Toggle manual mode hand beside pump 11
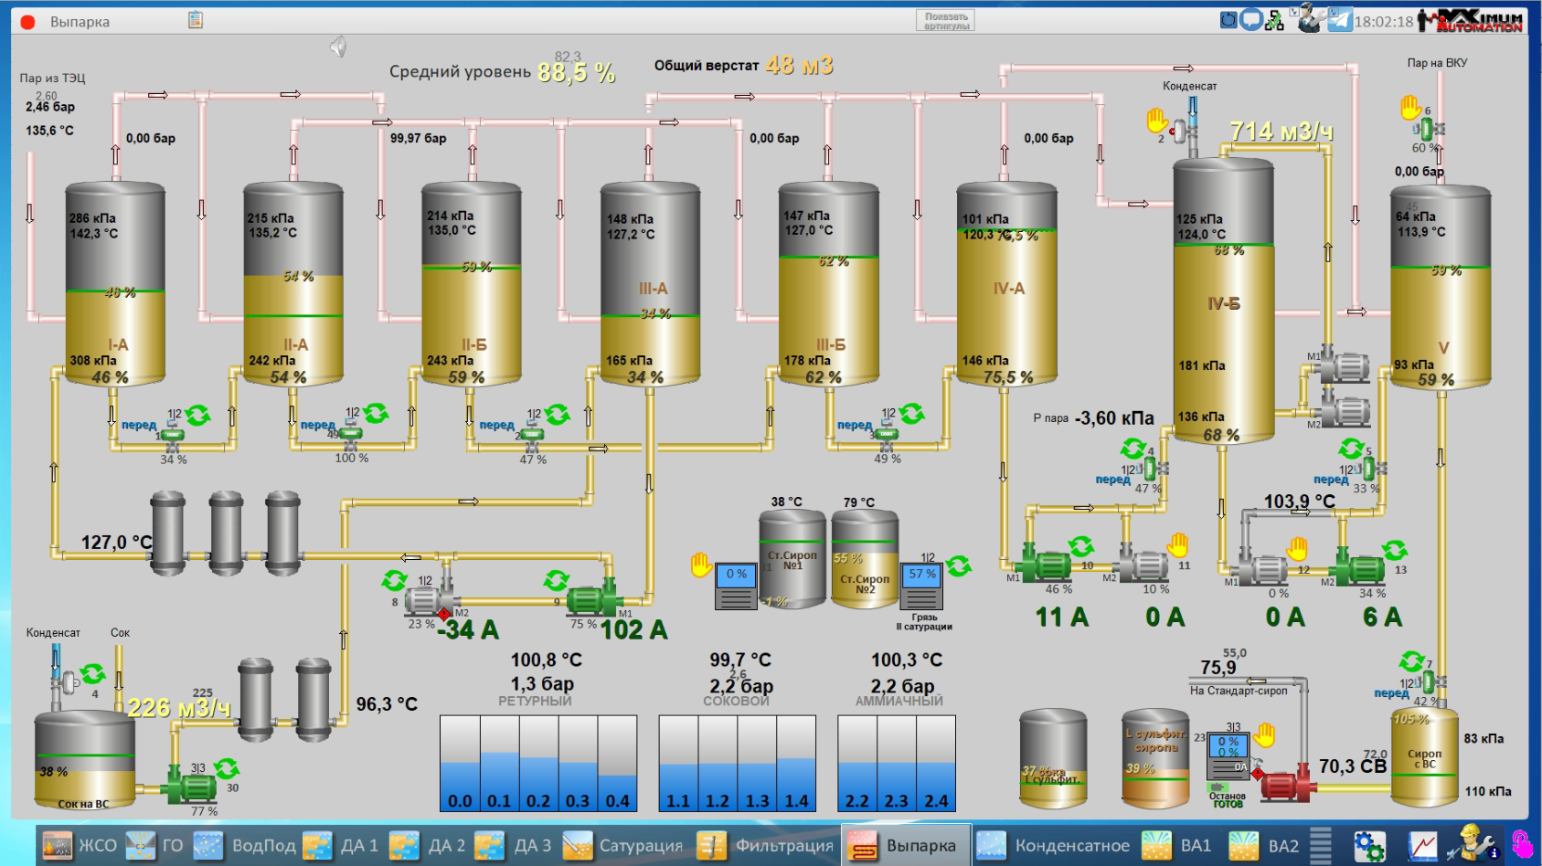 coord(1178,545)
